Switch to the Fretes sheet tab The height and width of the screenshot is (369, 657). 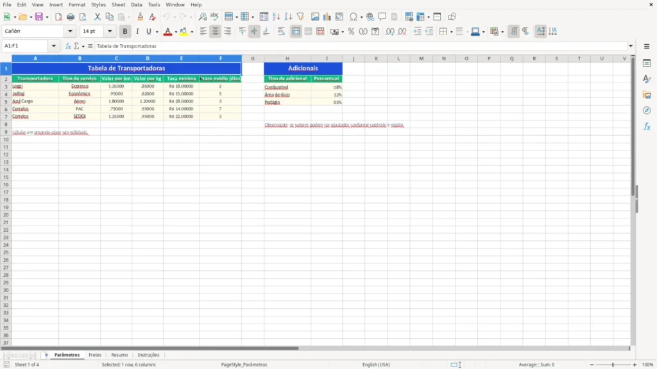pos(95,355)
